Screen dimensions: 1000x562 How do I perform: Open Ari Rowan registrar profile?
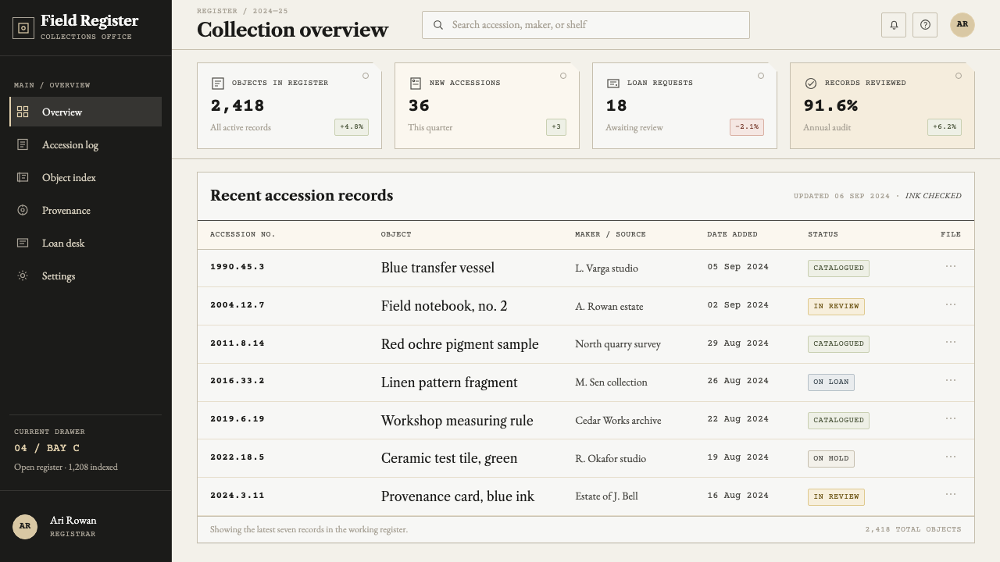point(86,526)
